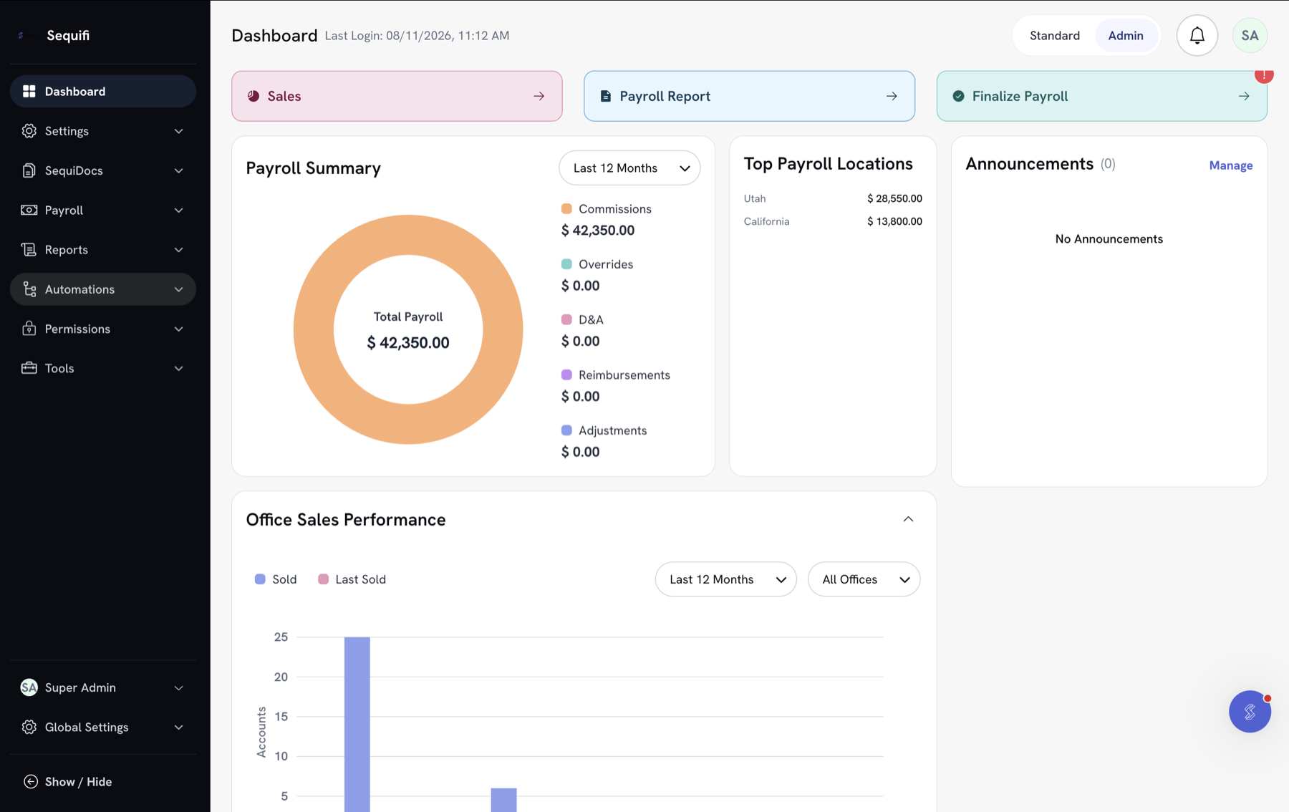This screenshot has width=1289, height=812.
Task: Open the Sales card
Action: tap(397, 96)
